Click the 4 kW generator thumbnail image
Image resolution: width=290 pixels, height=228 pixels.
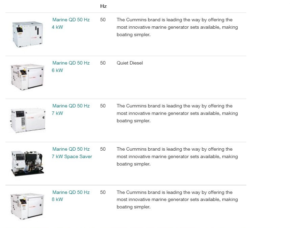tap(27, 34)
